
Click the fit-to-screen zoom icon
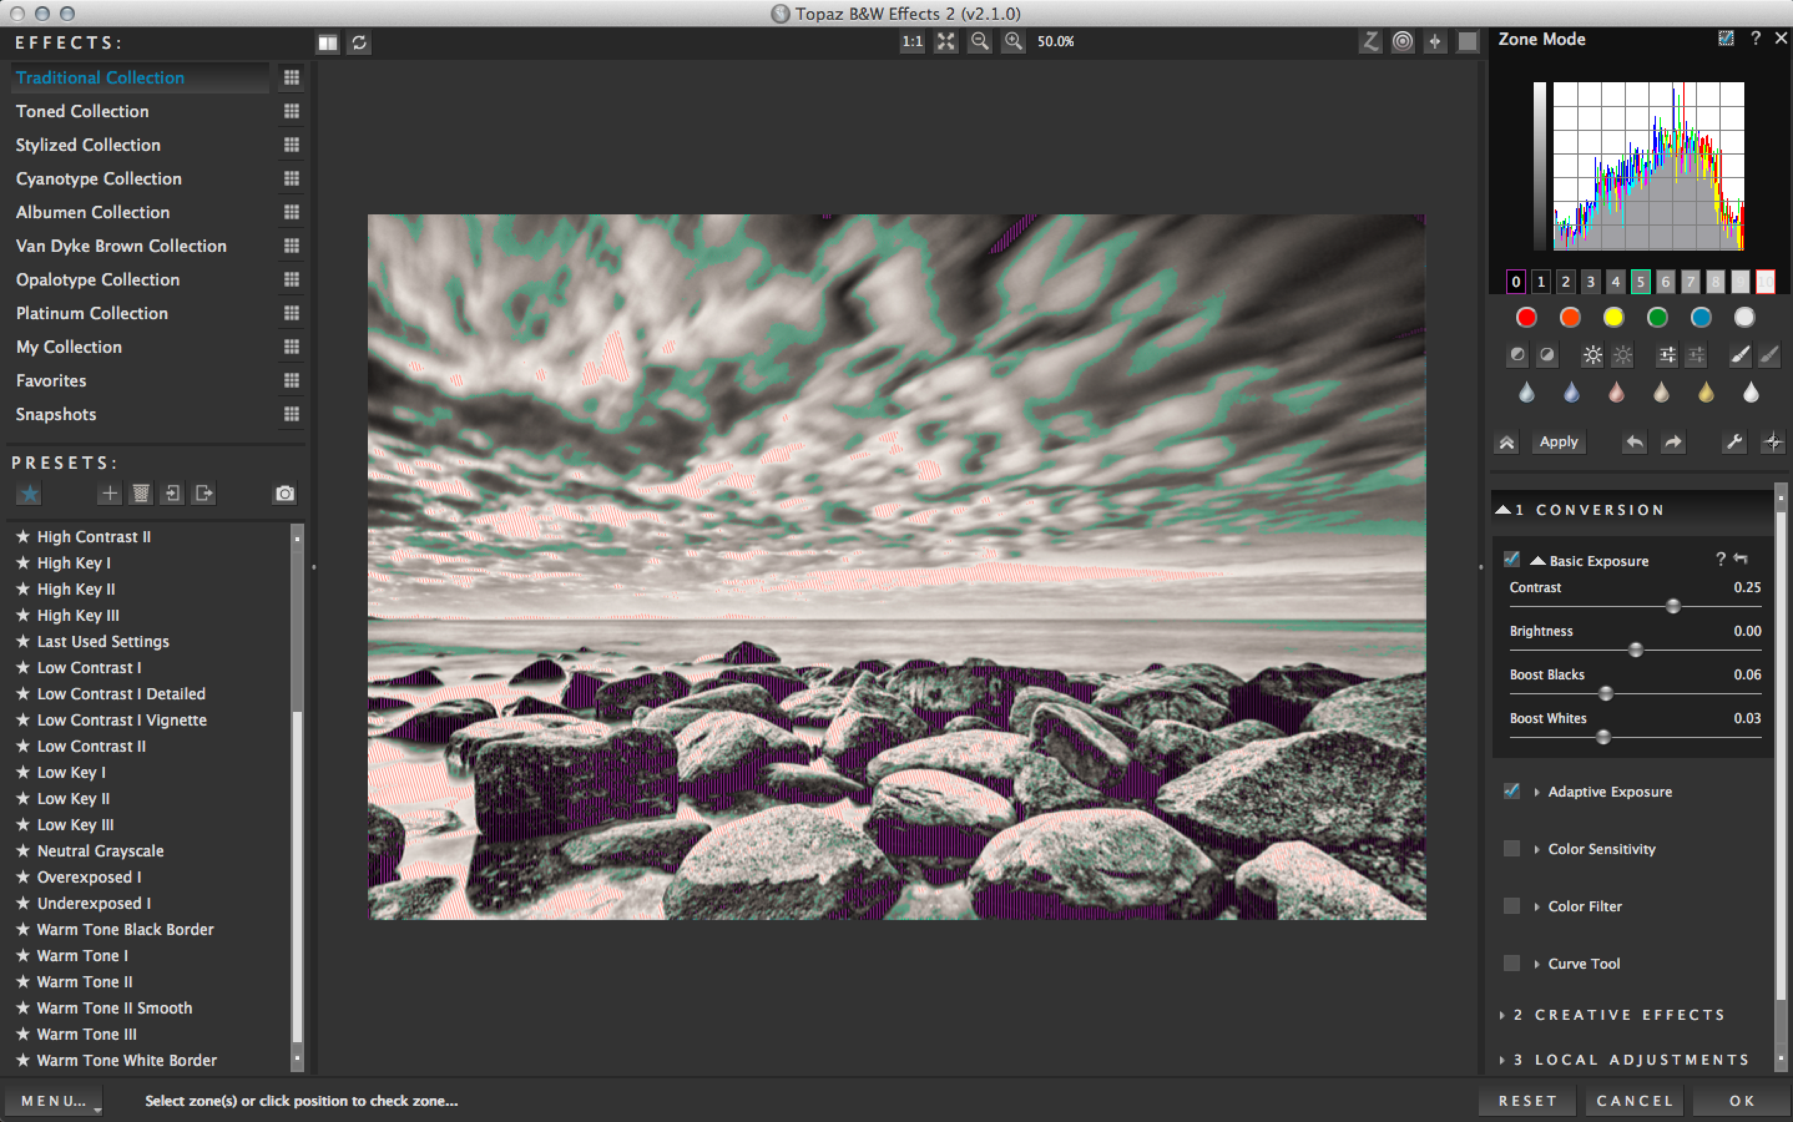pos(946,42)
